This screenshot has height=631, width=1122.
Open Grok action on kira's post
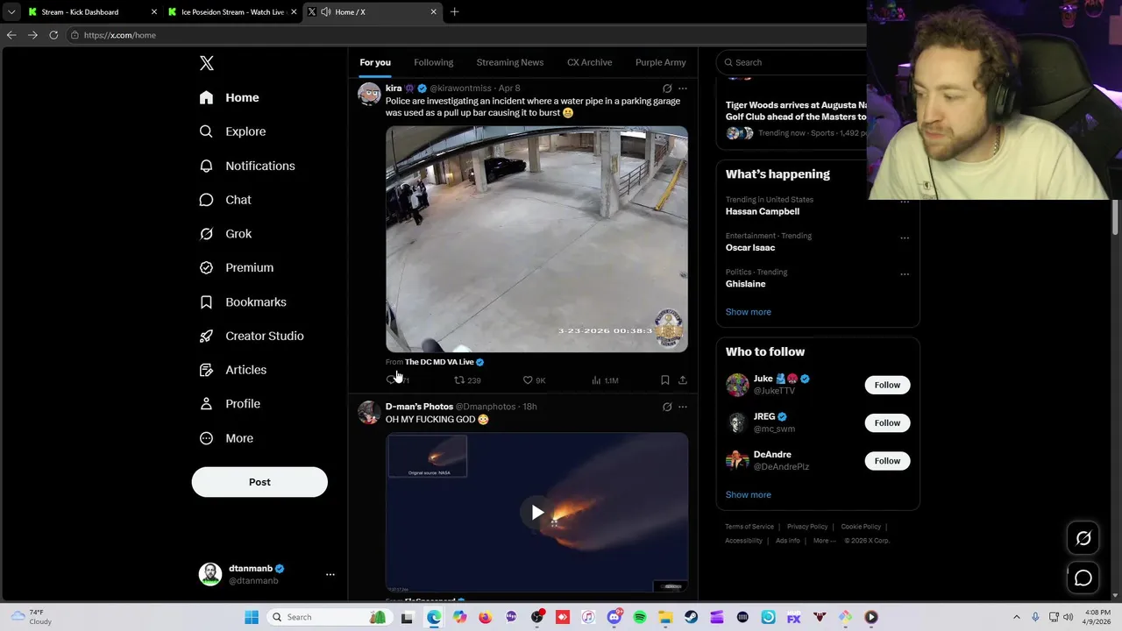pyautogui.click(x=667, y=89)
